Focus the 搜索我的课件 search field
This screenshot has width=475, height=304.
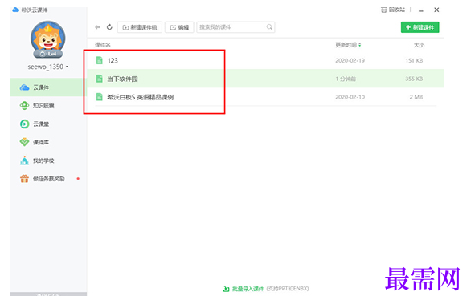[235, 27]
